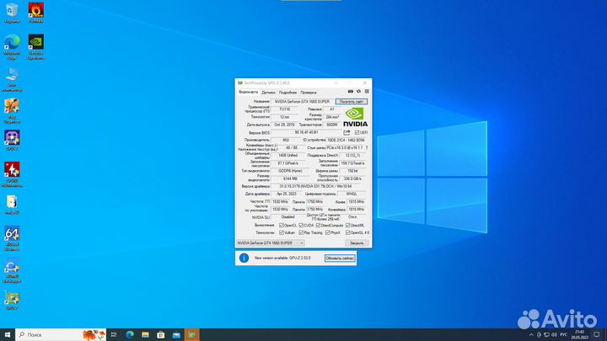The image size is (607, 341).
Task: Open the GPU selection dropdown at bottom
Action: 270,242
